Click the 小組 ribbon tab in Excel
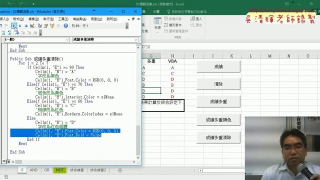The height and width of the screenshot is (180, 320). point(156,12)
